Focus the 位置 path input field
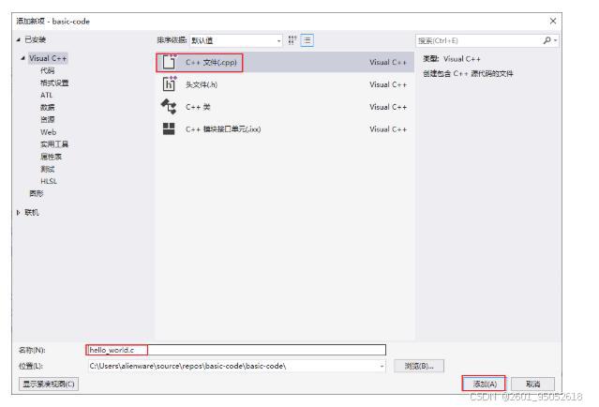The width and height of the screenshot is (599, 407). point(235,366)
